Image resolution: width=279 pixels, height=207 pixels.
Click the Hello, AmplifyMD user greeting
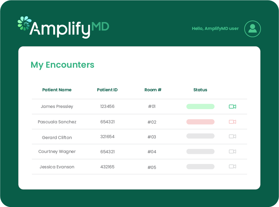point(215,28)
